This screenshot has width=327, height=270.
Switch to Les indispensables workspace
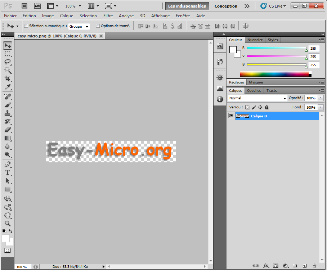tap(187, 6)
